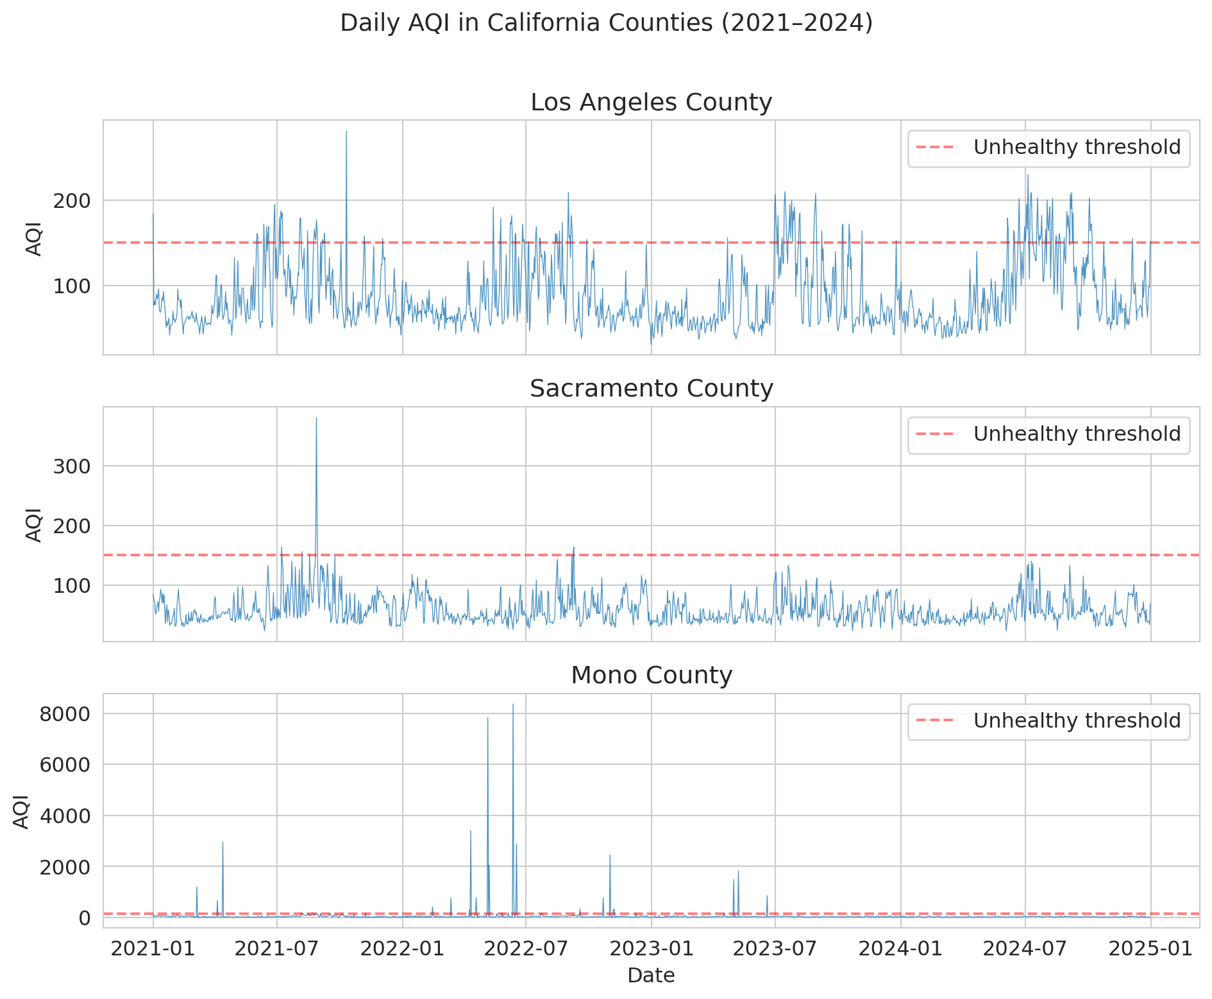Click the highest peak in Mono County plot
The height and width of the screenshot is (999, 1212).
coord(513,706)
